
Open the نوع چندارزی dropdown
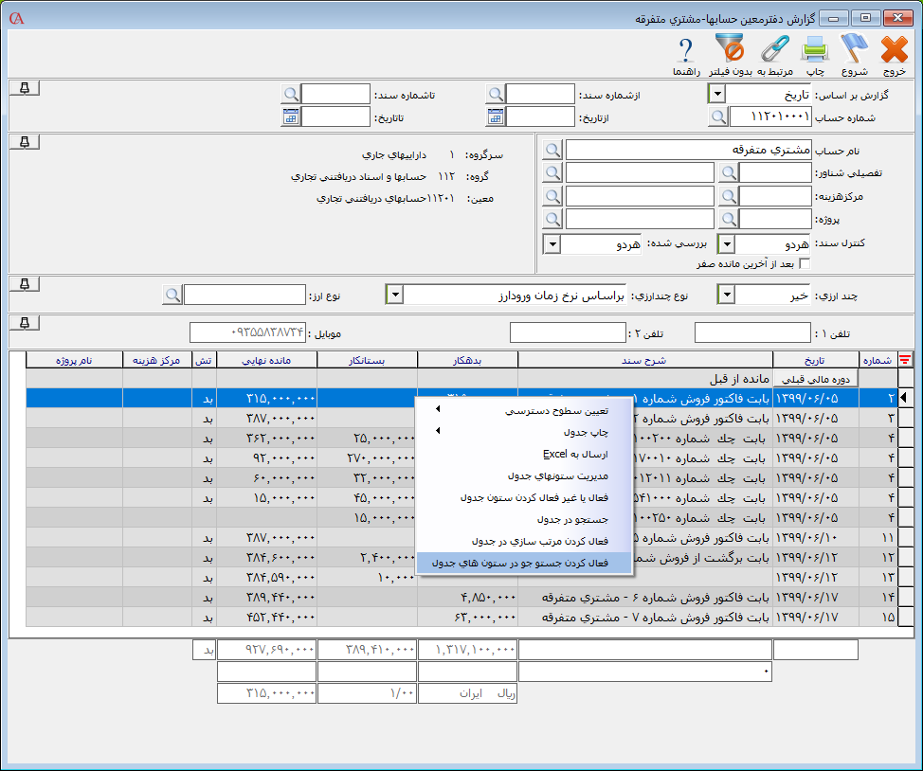(x=394, y=296)
